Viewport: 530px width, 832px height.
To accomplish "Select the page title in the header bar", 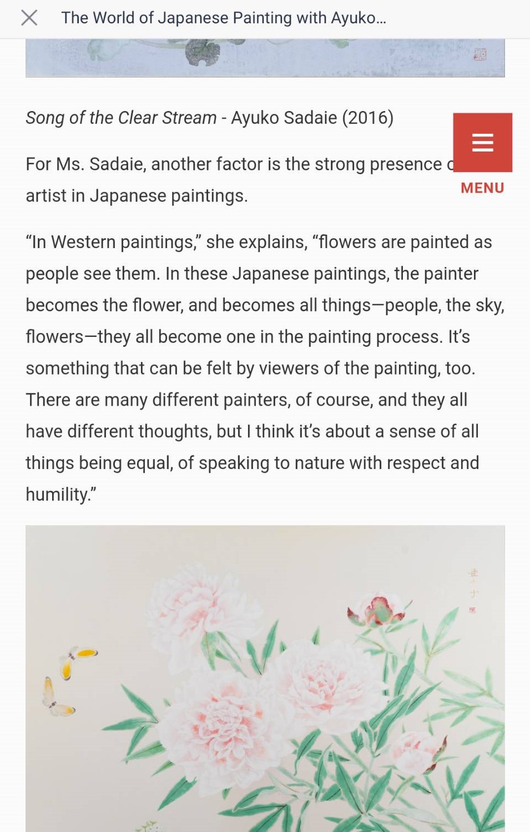I will tap(223, 18).
